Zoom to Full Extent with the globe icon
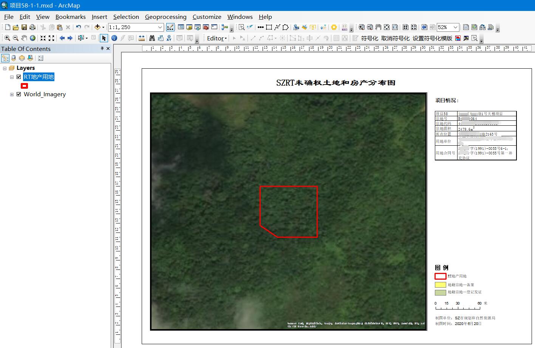The image size is (535, 348). click(32, 38)
